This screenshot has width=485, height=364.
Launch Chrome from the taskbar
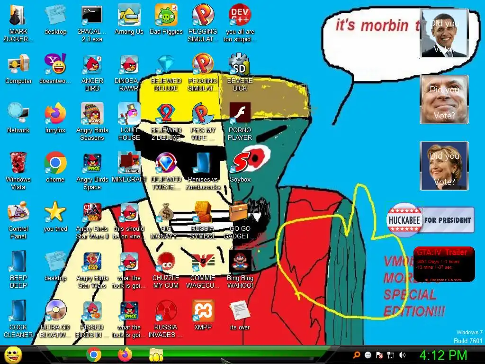[94, 355]
